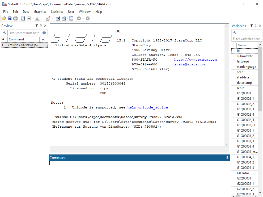Open the Variables Manager toolbar icon
Screen dimensions: 263x197
71,18
